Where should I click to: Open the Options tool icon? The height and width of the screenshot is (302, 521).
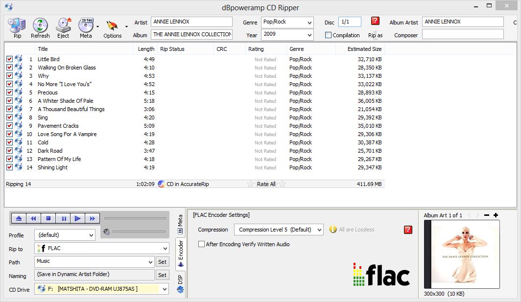(x=112, y=25)
